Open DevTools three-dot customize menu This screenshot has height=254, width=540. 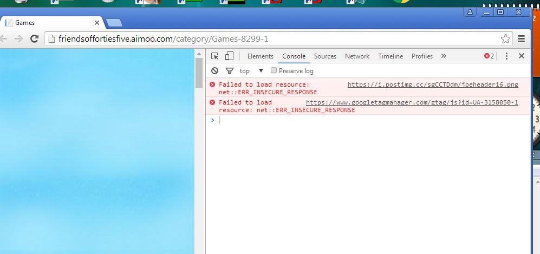(506, 56)
